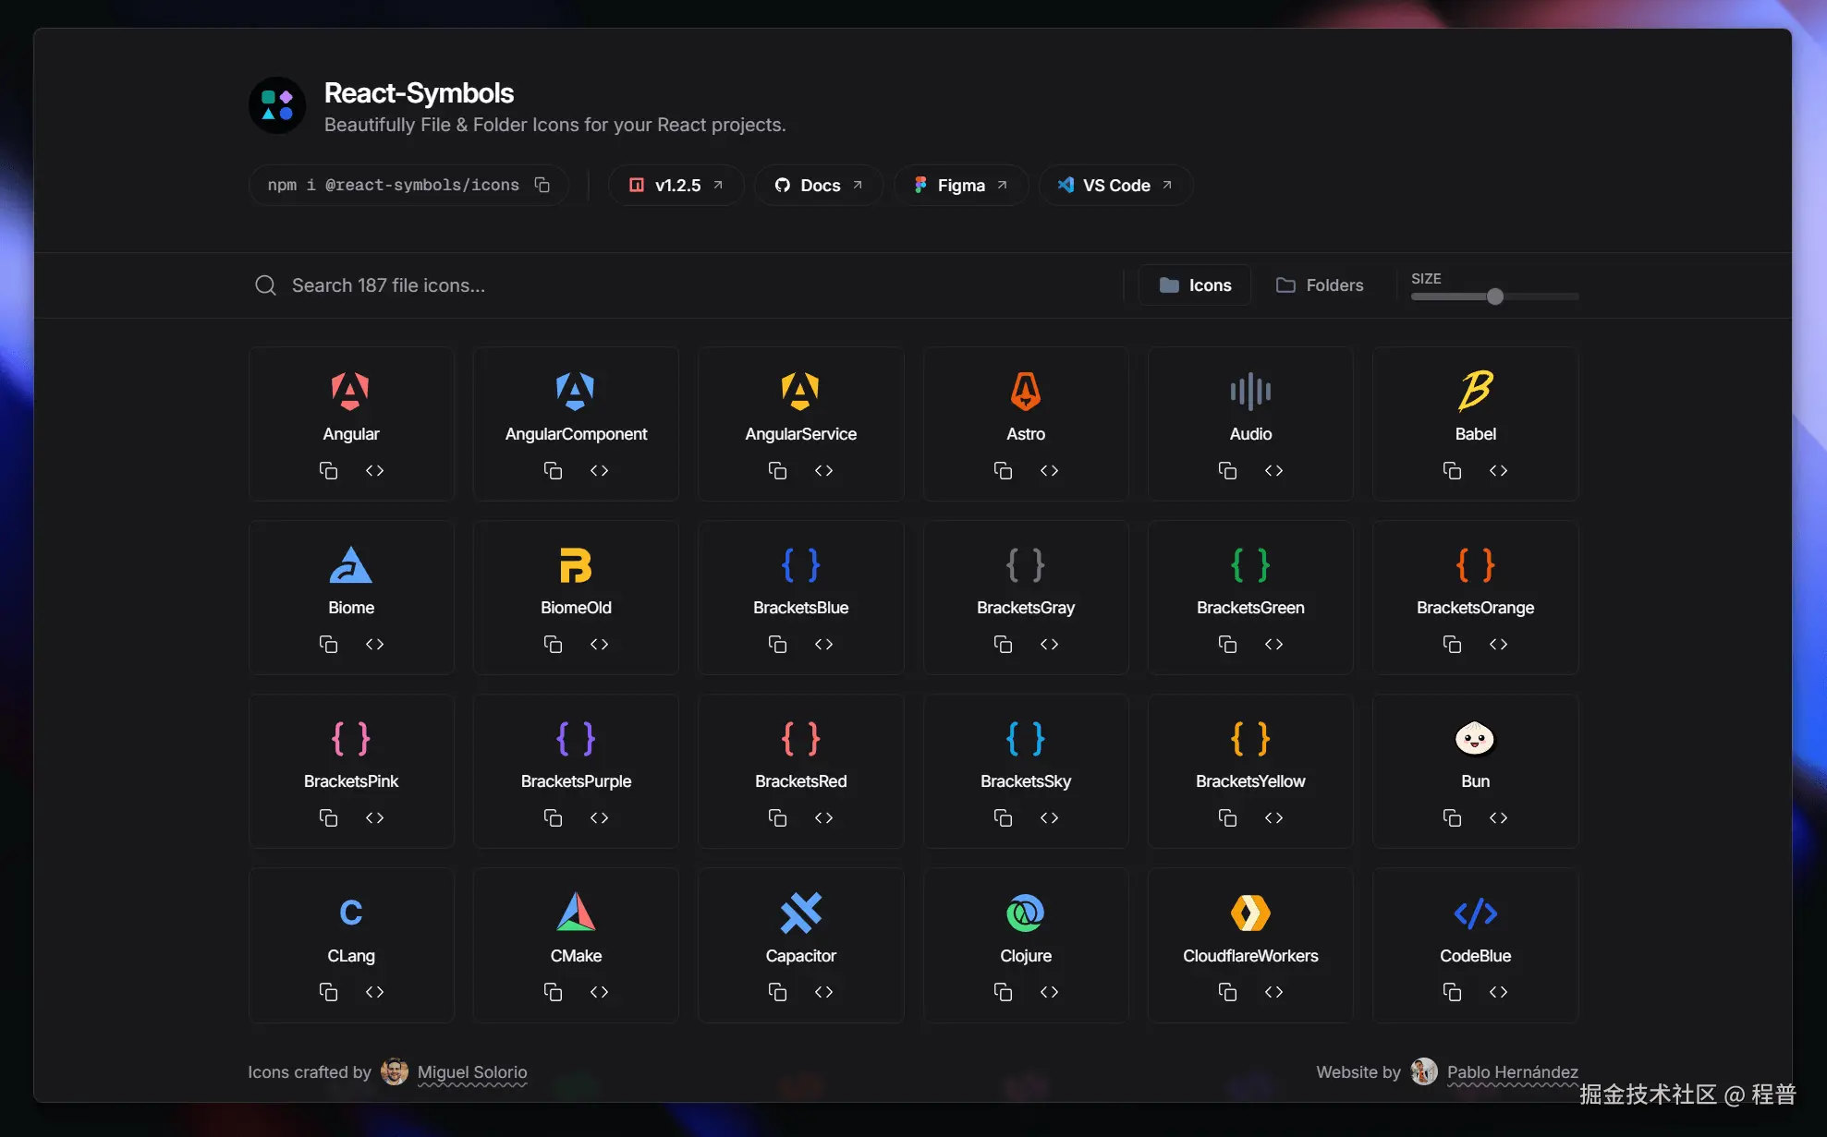Click the search file icons field
This screenshot has width=1827, height=1137.
point(554,284)
